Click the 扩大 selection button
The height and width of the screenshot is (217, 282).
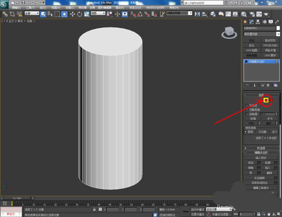point(270,119)
